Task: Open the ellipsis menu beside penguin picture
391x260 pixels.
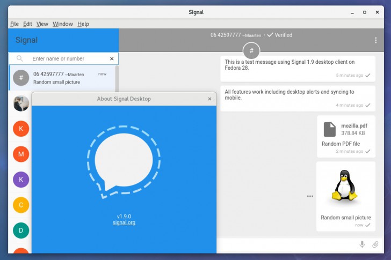Action: click(x=310, y=196)
